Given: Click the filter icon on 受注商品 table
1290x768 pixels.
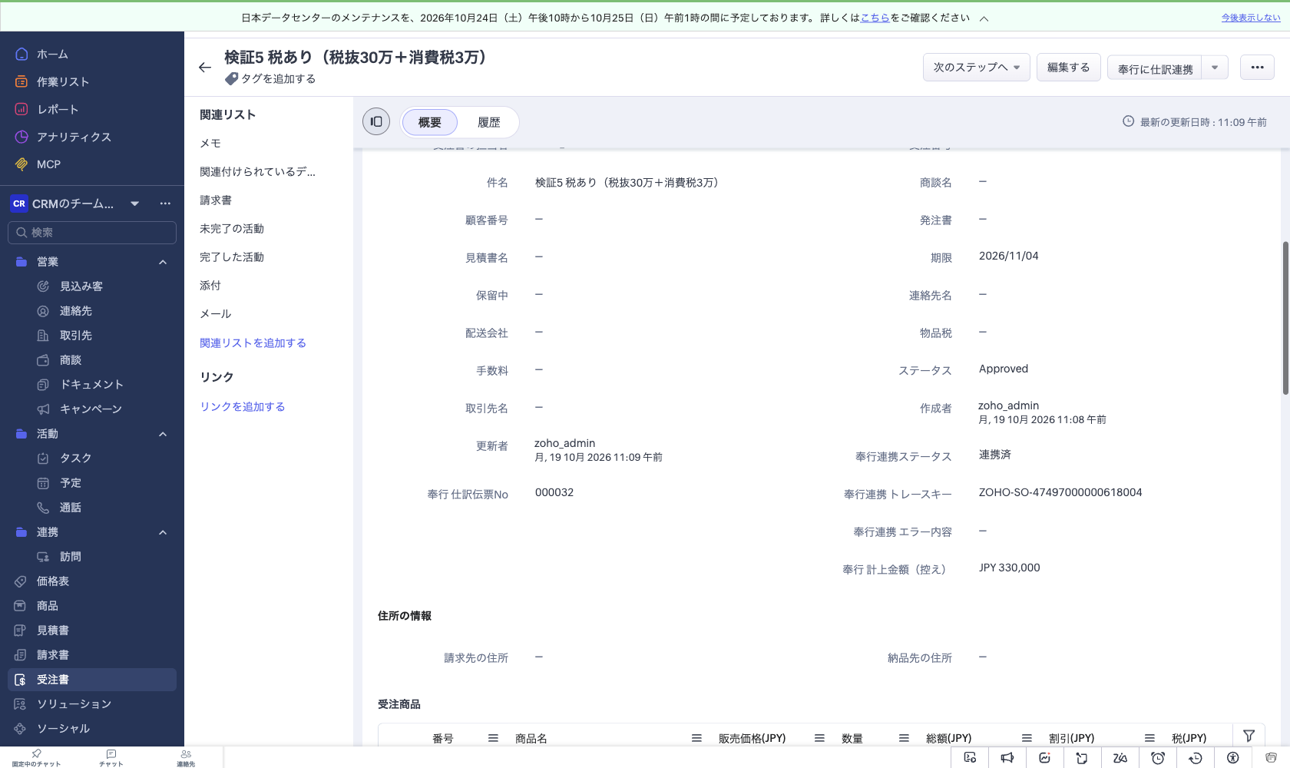Looking at the screenshot, I should click(x=1249, y=736).
